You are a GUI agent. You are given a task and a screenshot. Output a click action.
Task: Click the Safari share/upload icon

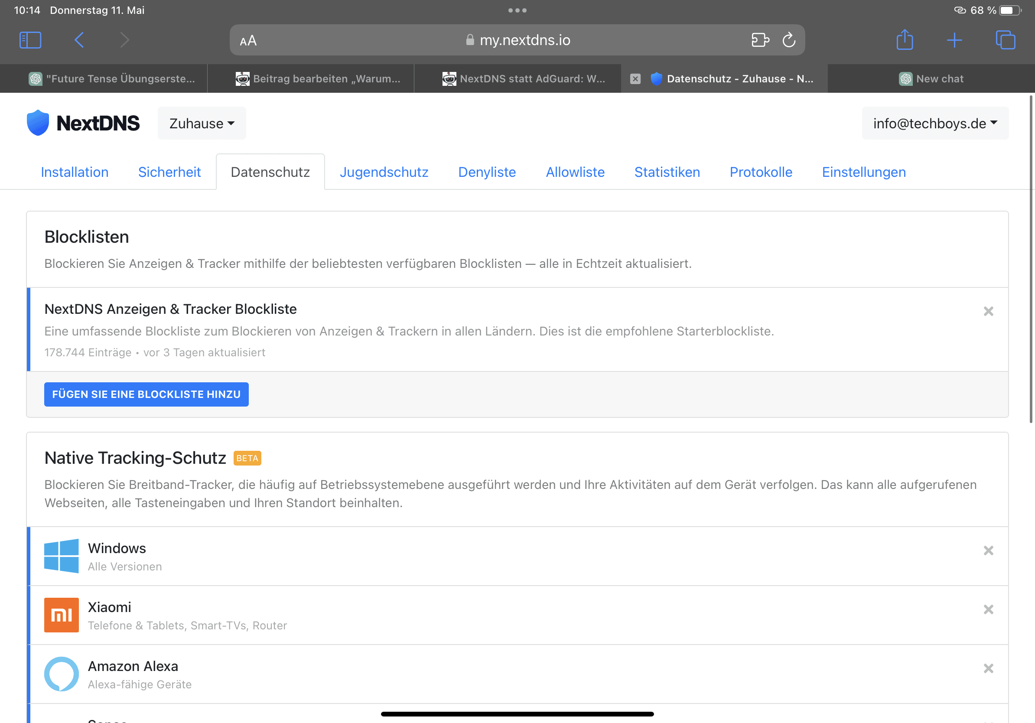(905, 40)
